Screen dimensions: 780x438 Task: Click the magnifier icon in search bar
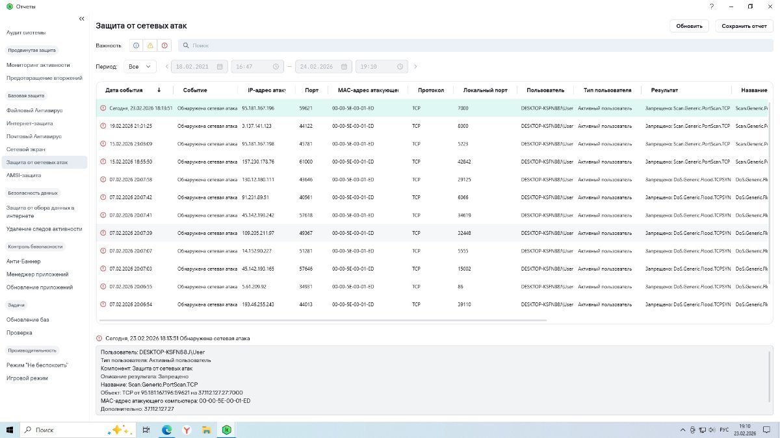coord(185,45)
